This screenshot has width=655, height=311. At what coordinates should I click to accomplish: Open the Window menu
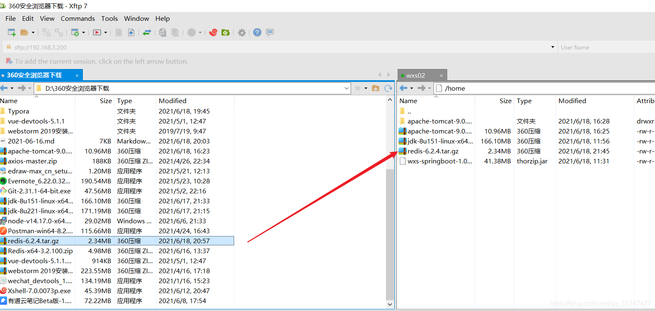tap(137, 18)
